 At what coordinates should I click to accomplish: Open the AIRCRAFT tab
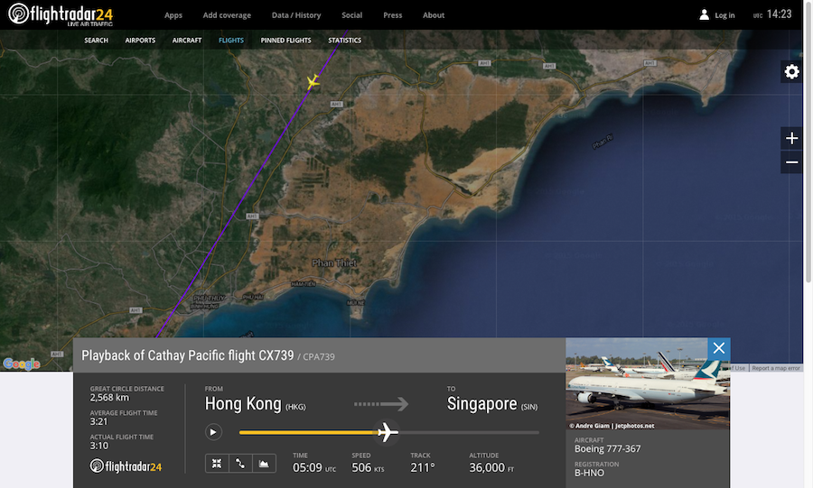tap(187, 40)
